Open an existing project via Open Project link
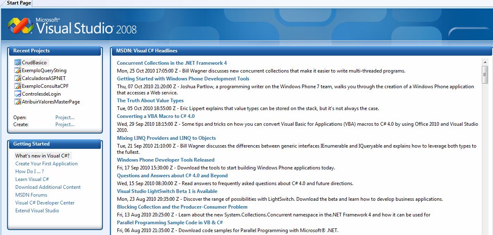The height and width of the screenshot is (235, 493). coord(65,117)
